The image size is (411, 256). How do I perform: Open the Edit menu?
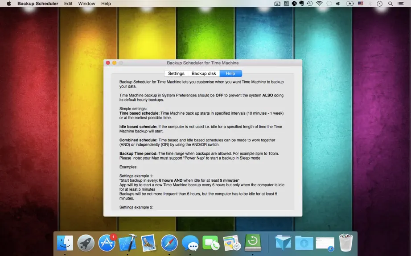(68, 4)
